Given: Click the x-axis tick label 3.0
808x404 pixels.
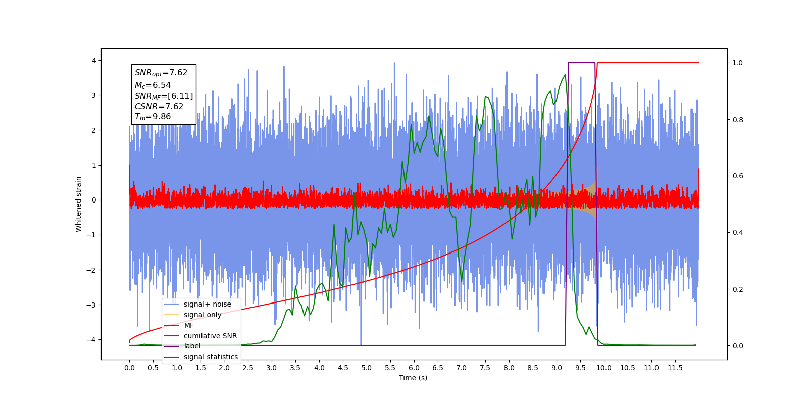Looking at the screenshot, I should click(272, 368).
